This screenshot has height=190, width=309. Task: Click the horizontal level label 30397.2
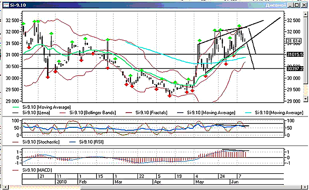click(x=295, y=69)
